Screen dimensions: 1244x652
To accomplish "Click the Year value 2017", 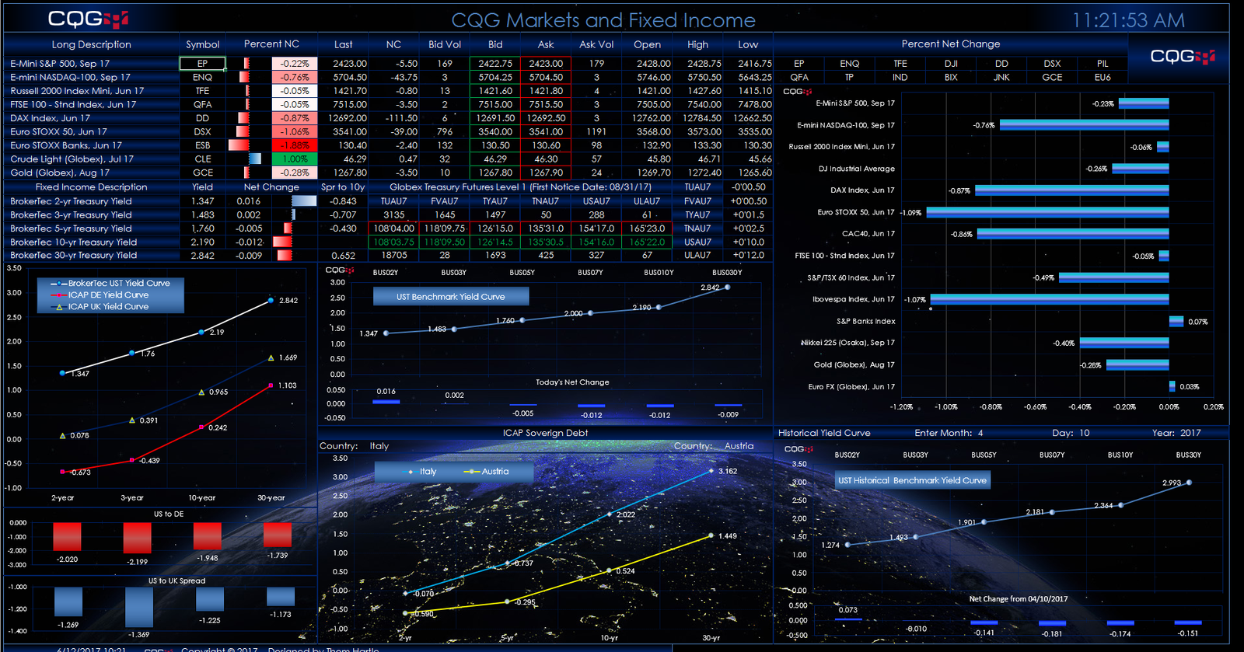I will coord(1190,433).
